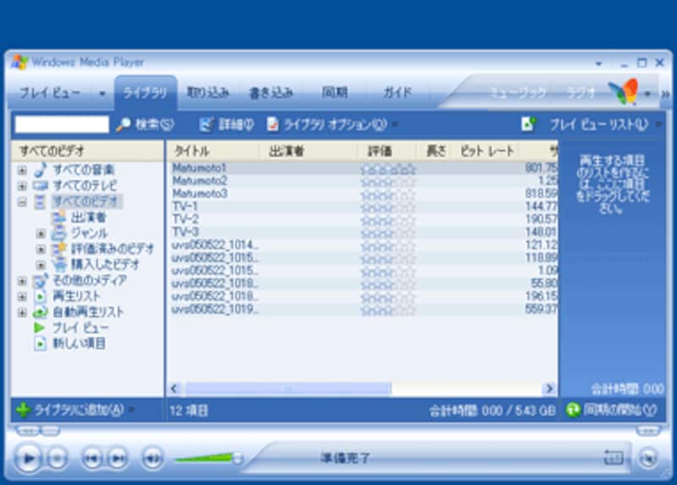This screenshot has width=677, height=485.
Task: Select the uvs050522_1019 video
Action: click(x=215, y=310)
